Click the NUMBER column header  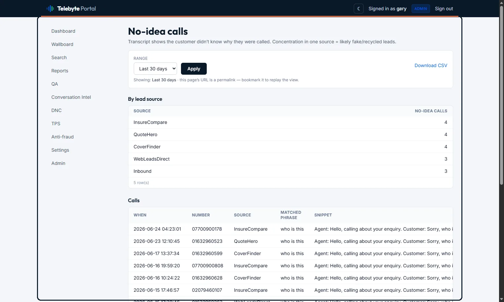point(201,215)
